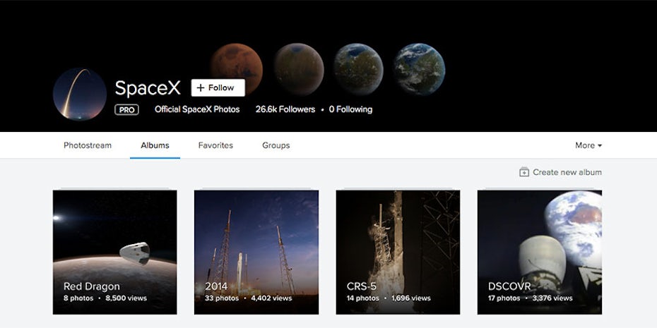
Task: Click the SpaceX profile avatar image
Action: coord(79,95)
